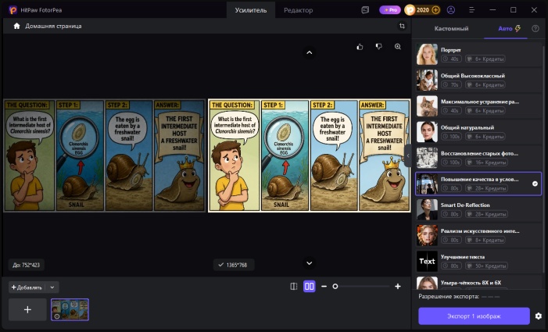Image resolution: width=548 pixels, height=332 pixels.
Task: Click the cat thumbnail of Максимальное устранение
Action: tap(427, 106)
